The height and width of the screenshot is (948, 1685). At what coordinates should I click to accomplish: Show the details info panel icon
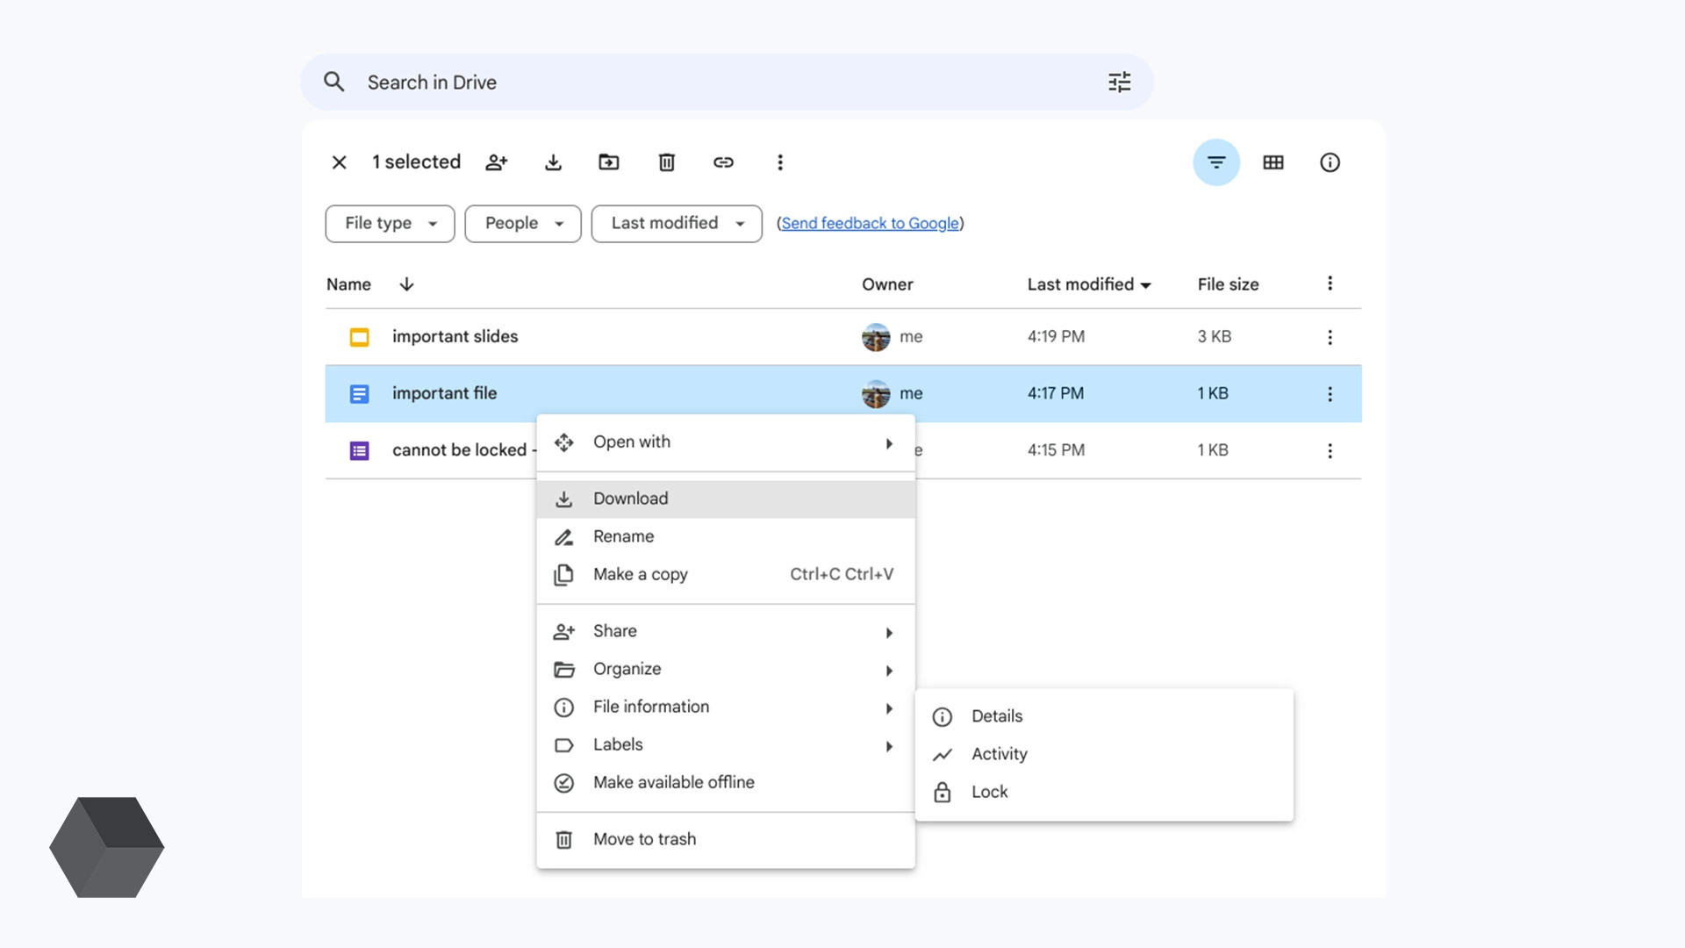pyautogui.click(x=1330, y=162)
